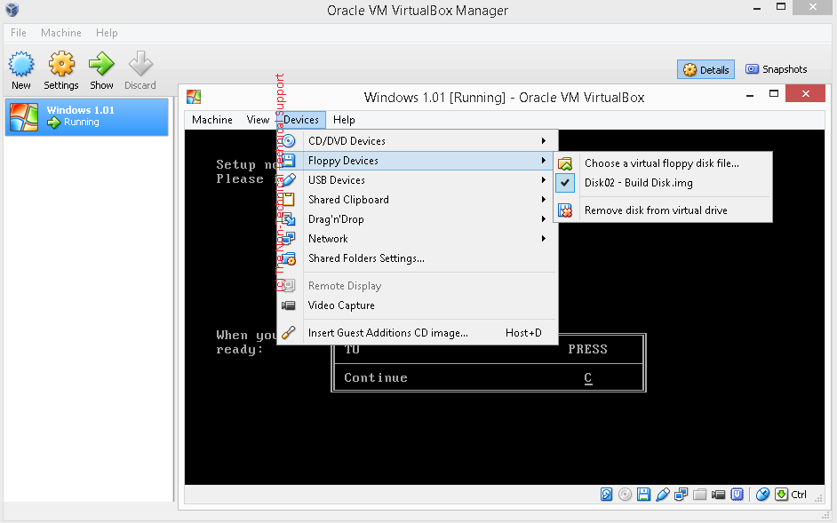837x523 pixels.
Task: Click the floppy disk status bar icon
Action: pos(644,495)
